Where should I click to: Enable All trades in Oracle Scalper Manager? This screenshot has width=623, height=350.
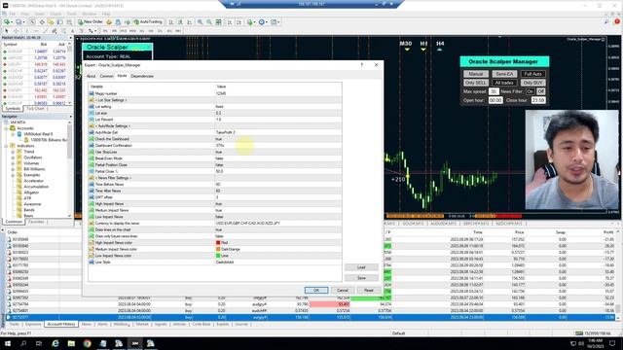coord(504,83)
